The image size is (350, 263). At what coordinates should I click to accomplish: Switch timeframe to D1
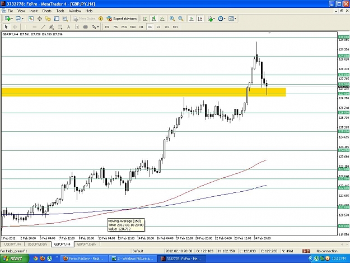coord(158,27)
